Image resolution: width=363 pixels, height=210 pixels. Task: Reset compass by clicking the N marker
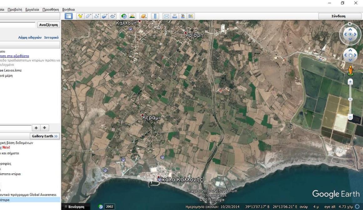click(350, 24)
